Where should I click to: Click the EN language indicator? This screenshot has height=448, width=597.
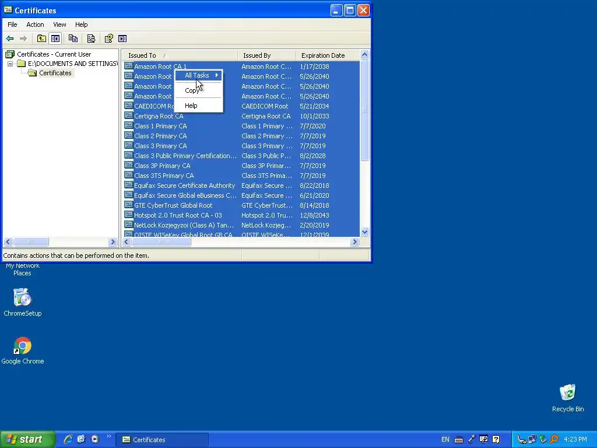point(445,440)
